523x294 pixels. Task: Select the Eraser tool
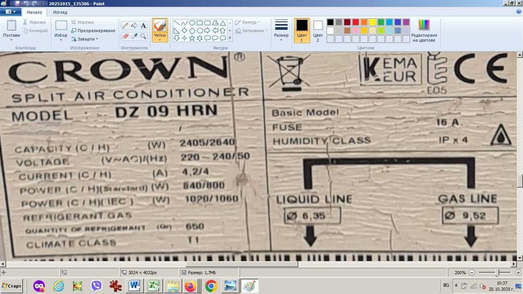(x=125, y=36)
